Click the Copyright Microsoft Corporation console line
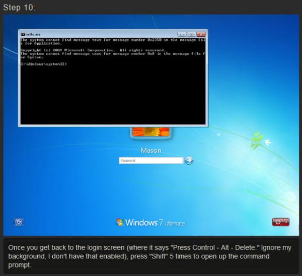Viewport: 302px width, 276px height. click(93, 50)
